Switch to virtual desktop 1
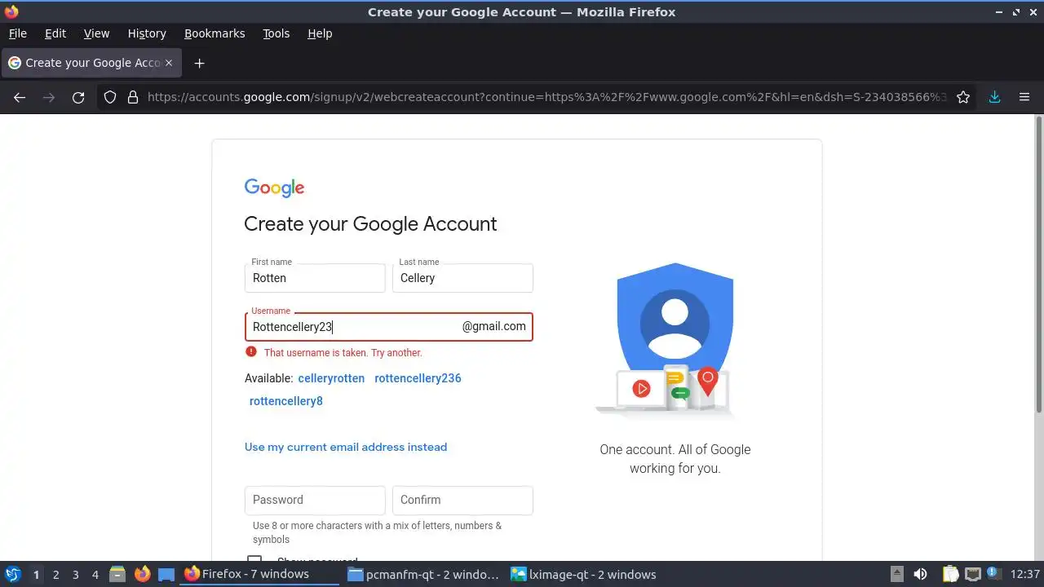Image resolution: width=1044 pixels, height=587 pixels. (x=36, y=574)
